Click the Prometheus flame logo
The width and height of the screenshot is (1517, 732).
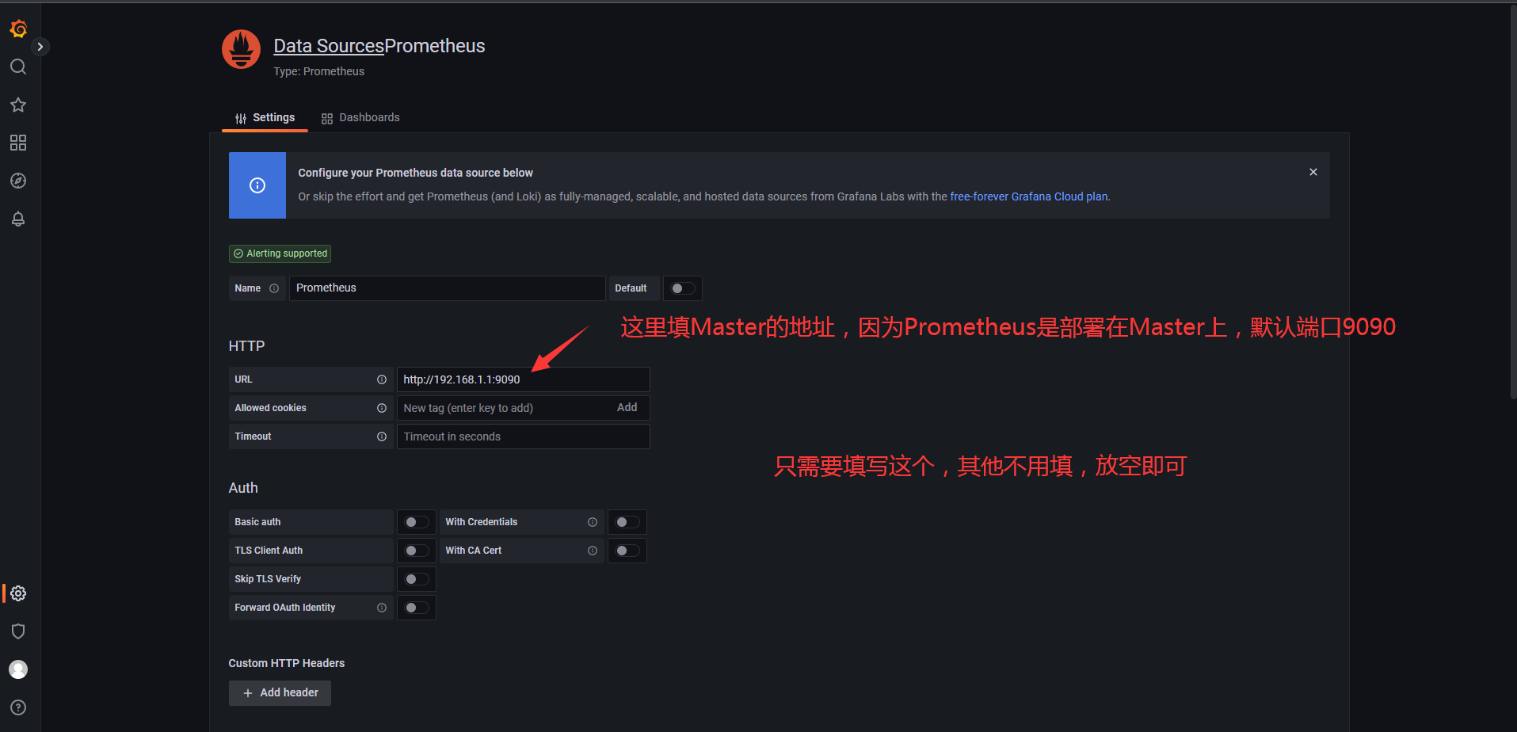pyautogui.click(x=241, y=50)
